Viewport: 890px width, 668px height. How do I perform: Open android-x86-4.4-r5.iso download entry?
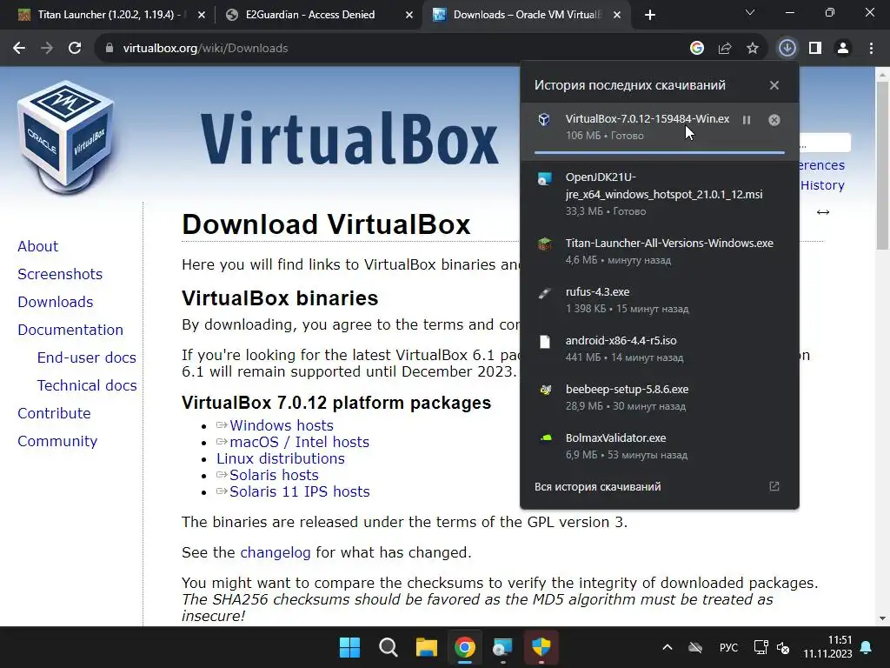[660, 348]
